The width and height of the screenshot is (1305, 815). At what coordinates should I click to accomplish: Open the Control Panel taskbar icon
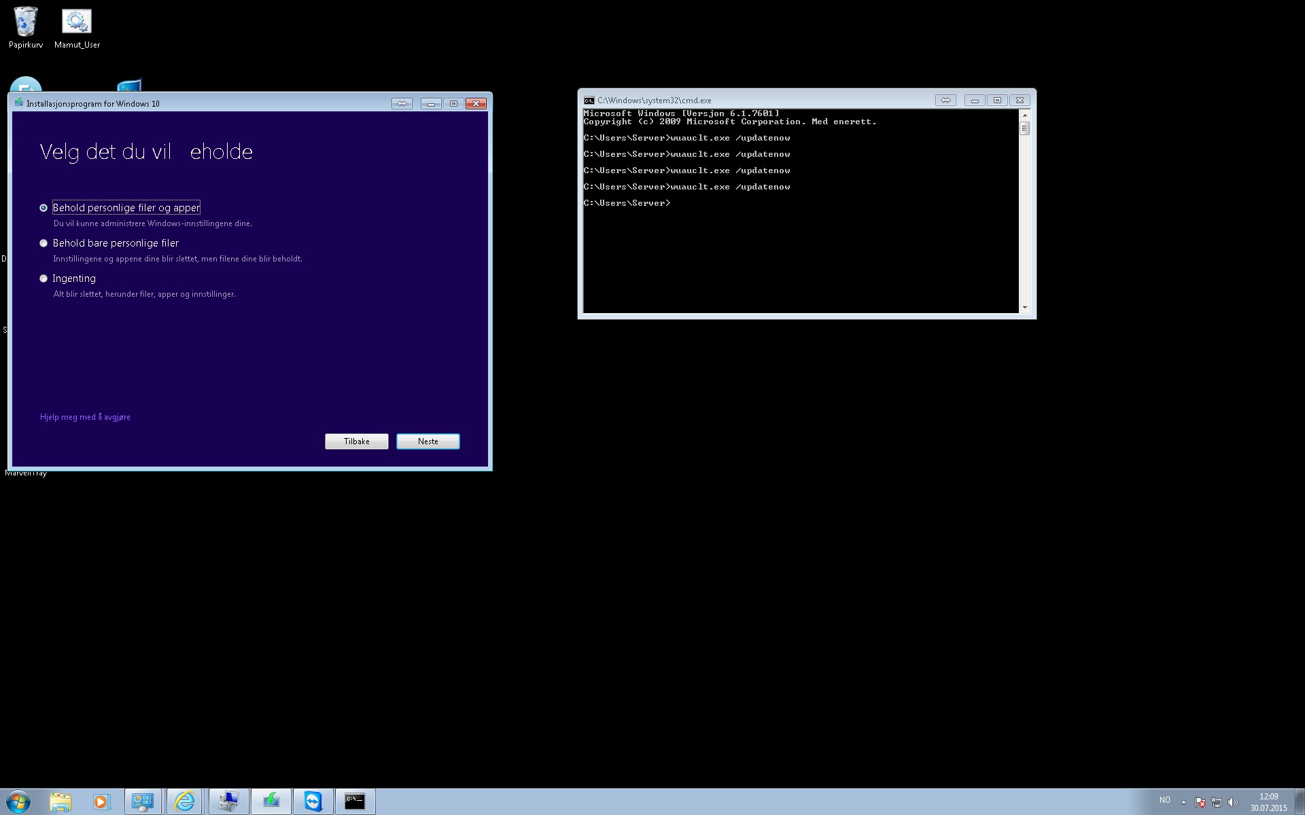click(143, 802)
